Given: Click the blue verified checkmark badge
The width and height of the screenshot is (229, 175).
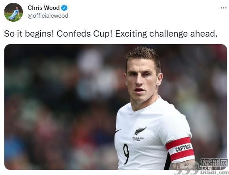Looking at the screenshot, I should tap(64, 8).
